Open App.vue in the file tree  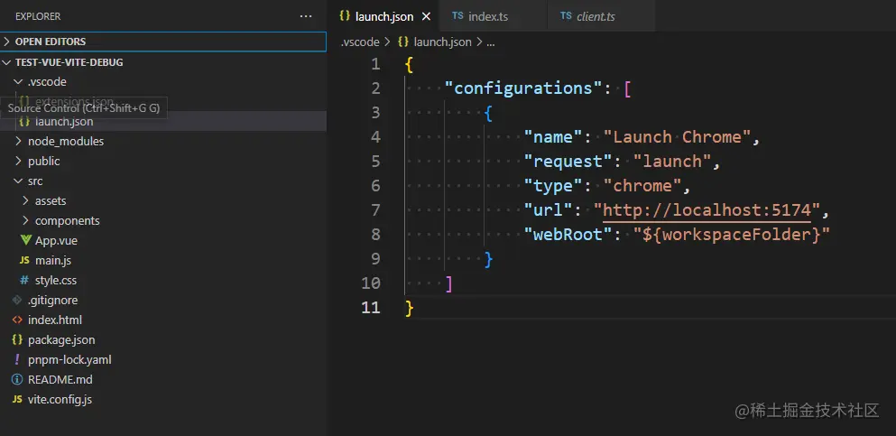(163, 241)
